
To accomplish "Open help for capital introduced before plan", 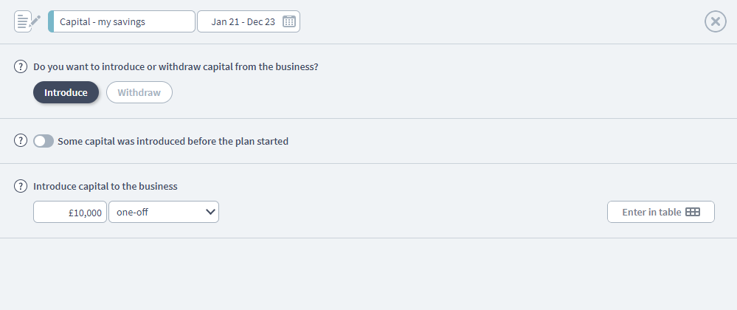I will pos(21,140).
